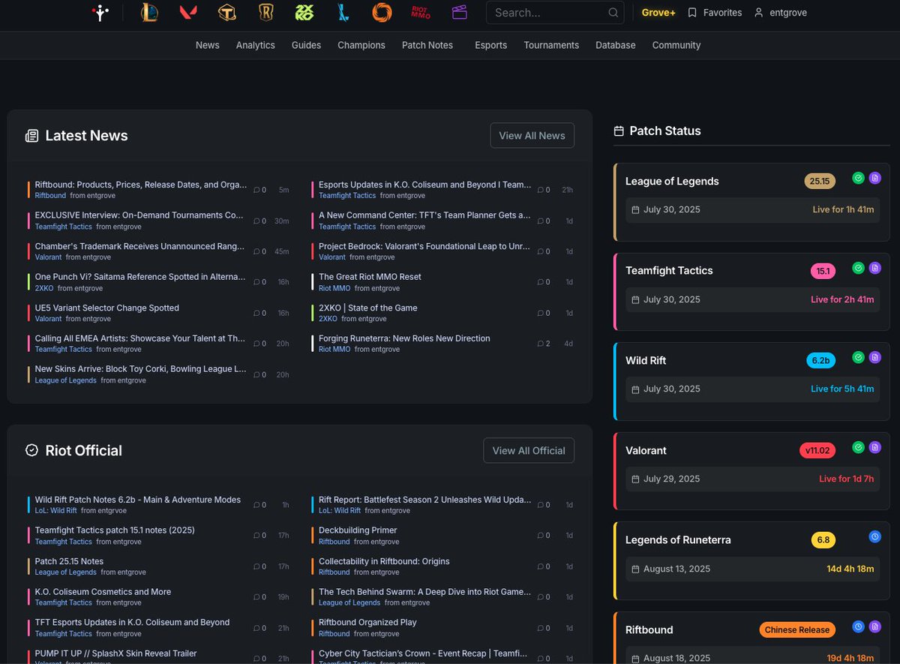Open the purple clapperboard media icon
The height and width of the screenshot is (664, 900).
(460, 13)
